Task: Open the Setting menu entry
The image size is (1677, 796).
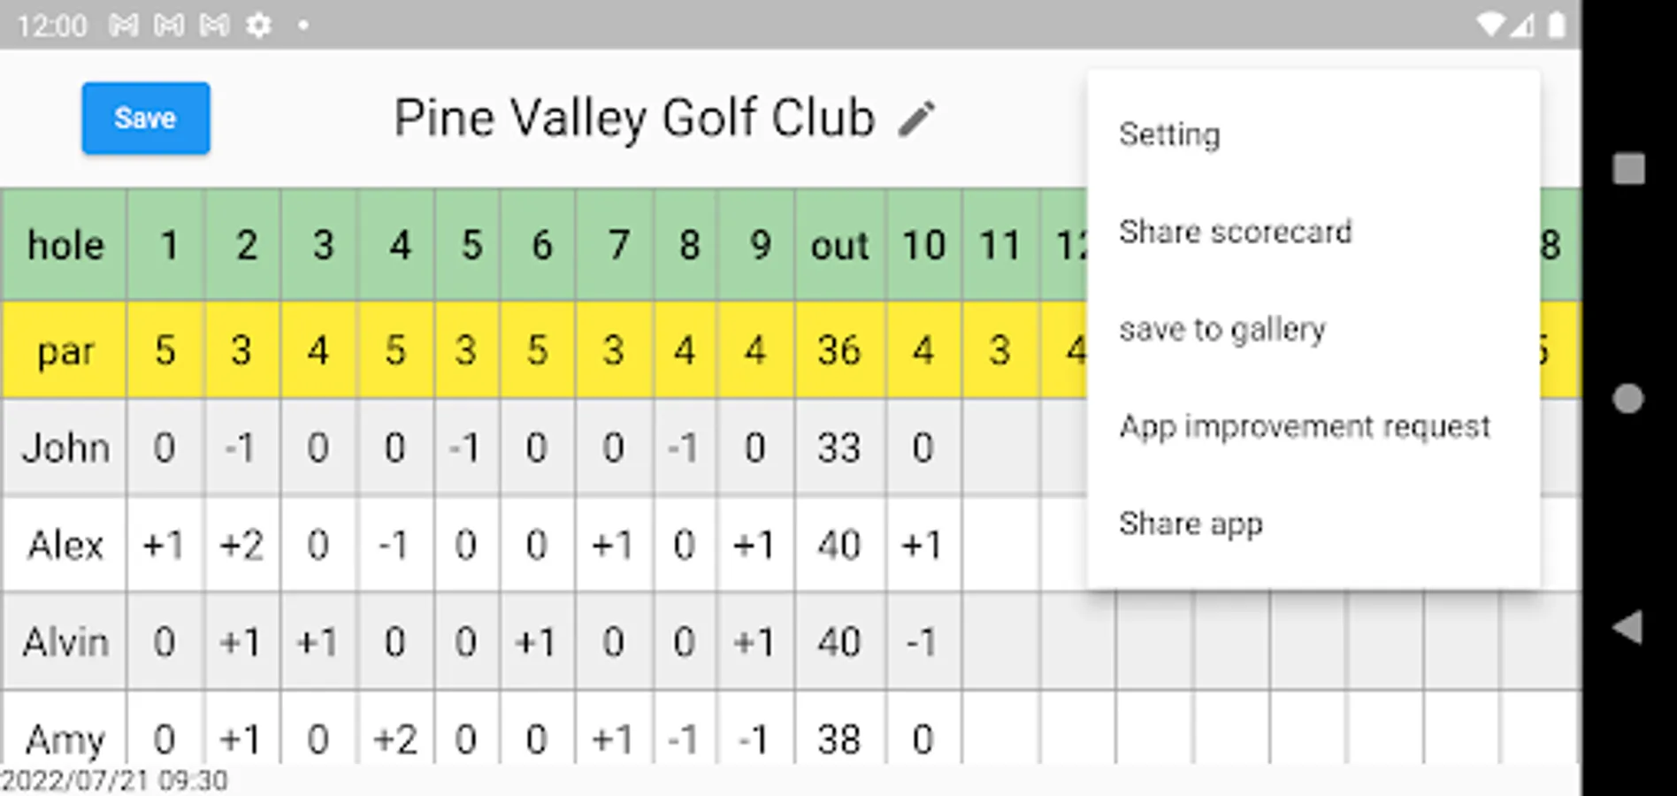Action: tap(1169, 134)
